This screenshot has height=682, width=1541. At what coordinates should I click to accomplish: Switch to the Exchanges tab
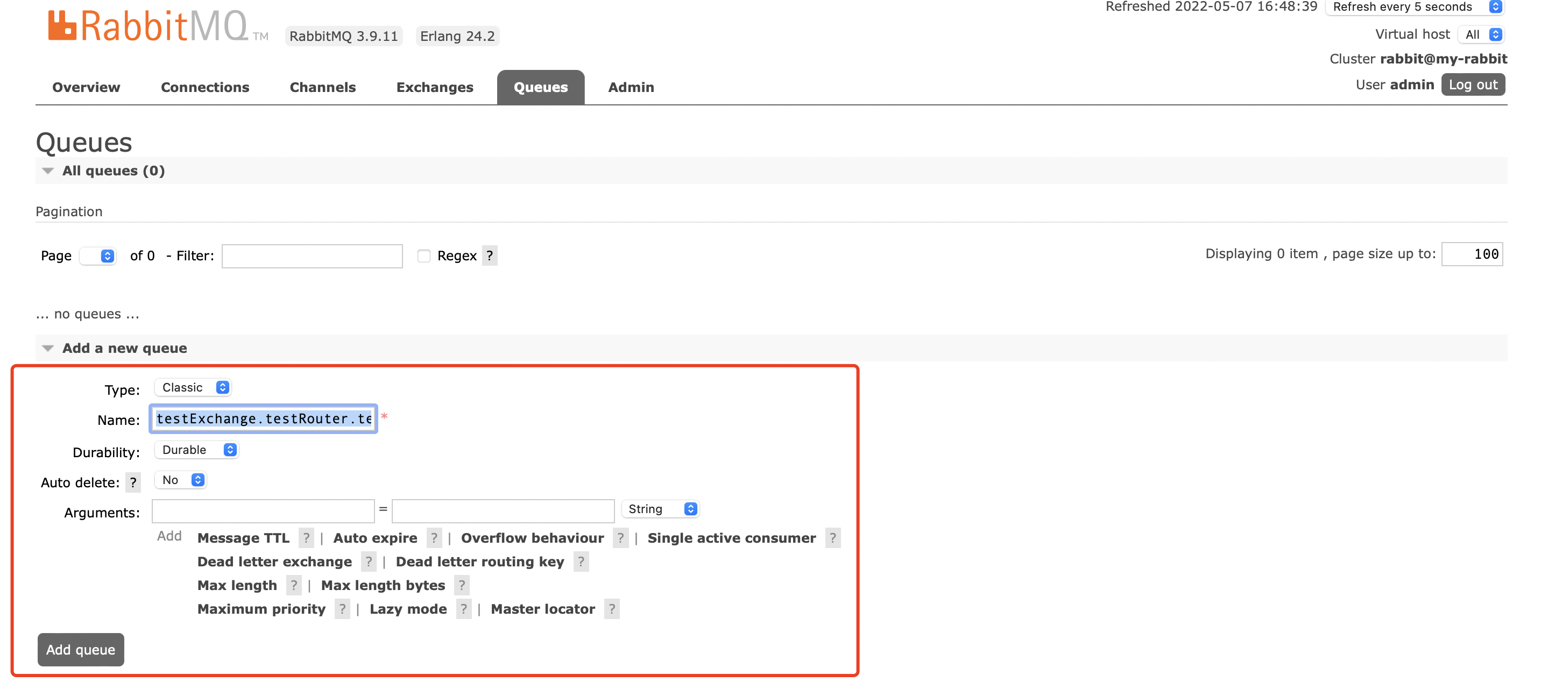(x=434, y=88)
